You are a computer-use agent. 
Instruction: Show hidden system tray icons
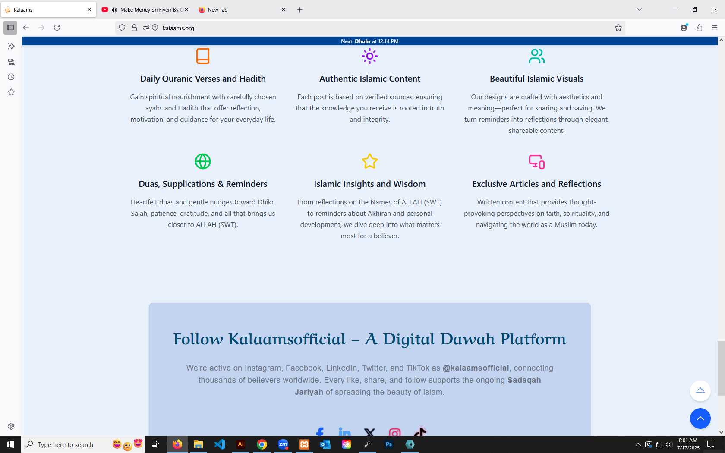[x=638, y=444]
